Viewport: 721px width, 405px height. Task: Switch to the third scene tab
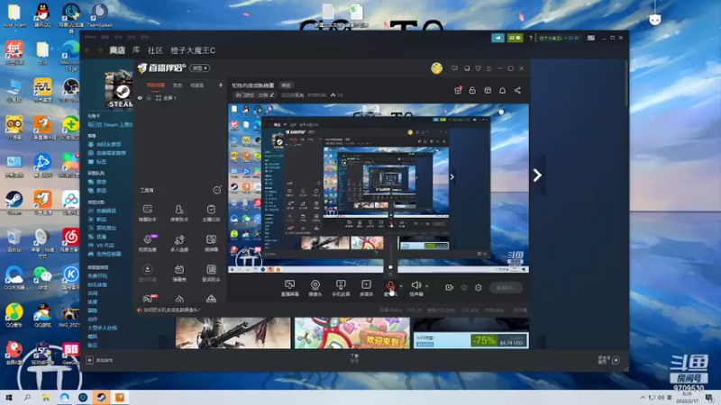[196, 85]
